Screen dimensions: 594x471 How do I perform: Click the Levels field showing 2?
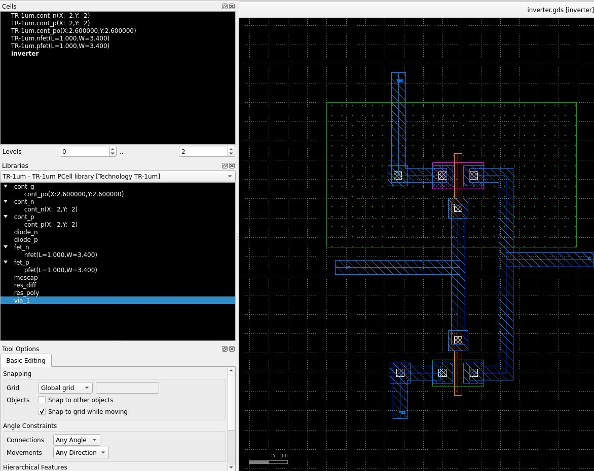click(x=204, y=152)
